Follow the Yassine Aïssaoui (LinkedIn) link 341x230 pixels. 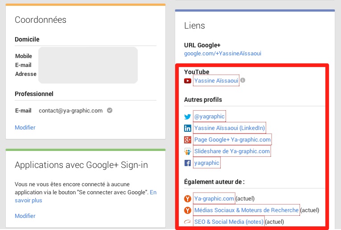[230, 128]
